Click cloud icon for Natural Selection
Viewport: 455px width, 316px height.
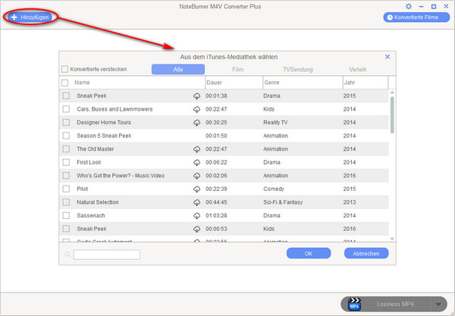coord(196,202)
